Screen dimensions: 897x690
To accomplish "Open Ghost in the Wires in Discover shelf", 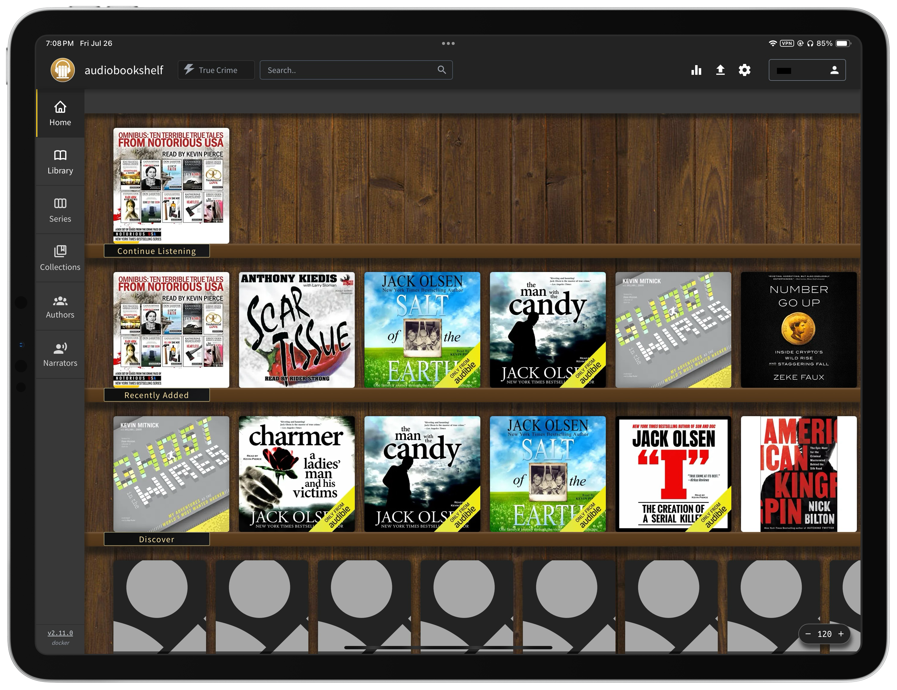I will tap(171, 474).
